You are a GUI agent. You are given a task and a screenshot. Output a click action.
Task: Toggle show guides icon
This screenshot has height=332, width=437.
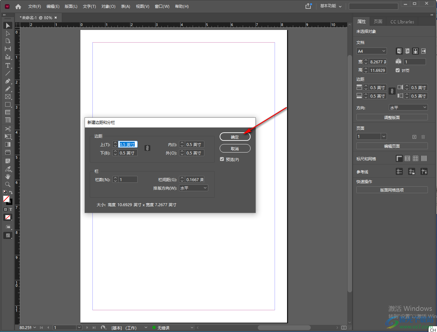point(399,171)
